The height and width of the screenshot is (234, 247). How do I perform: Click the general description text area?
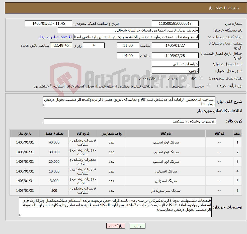coord(129,101)
